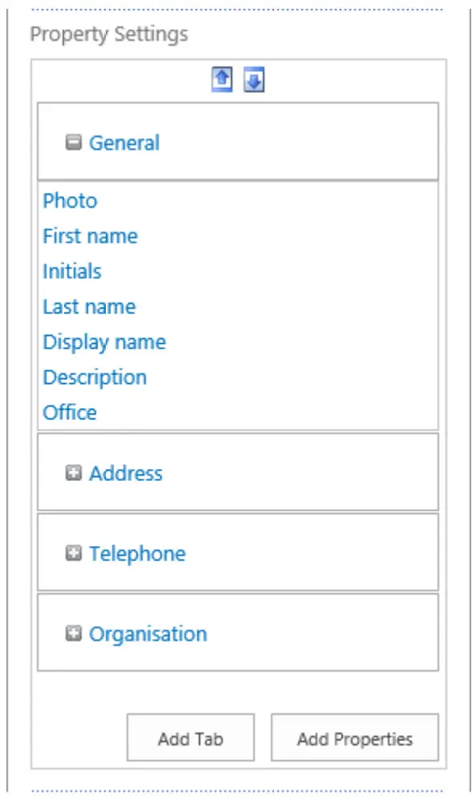Select the Initials property
Image resolution: width=476 pixels, height=800 pixels.
72,271
